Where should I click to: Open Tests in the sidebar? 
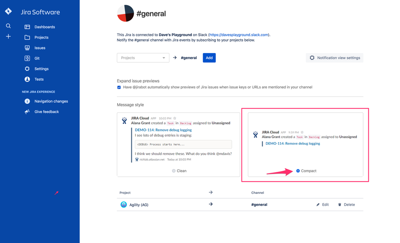coord(39,79)
